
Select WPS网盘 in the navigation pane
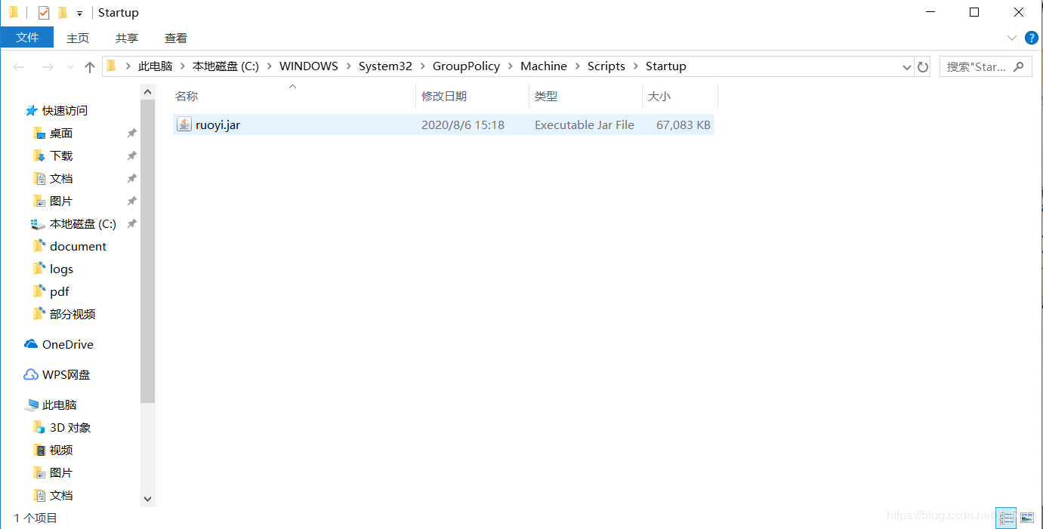(x=66, y=374)
